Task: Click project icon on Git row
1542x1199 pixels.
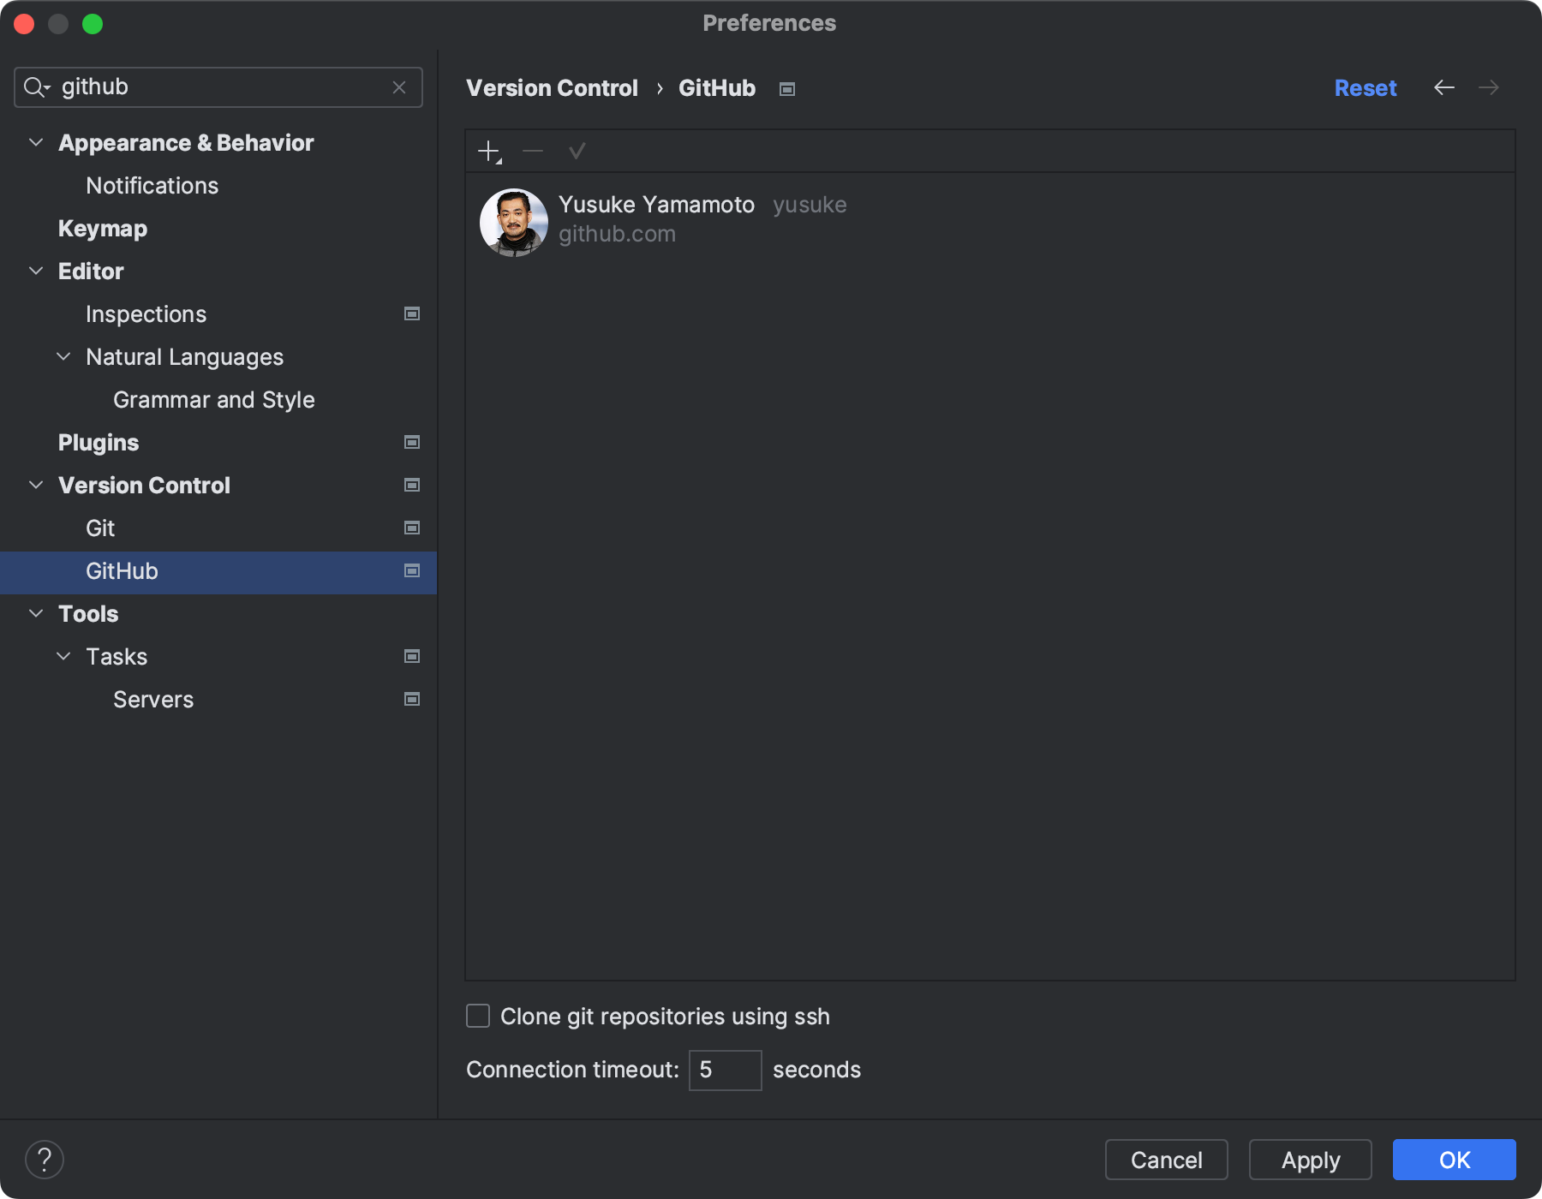Action: coord(412,528)
